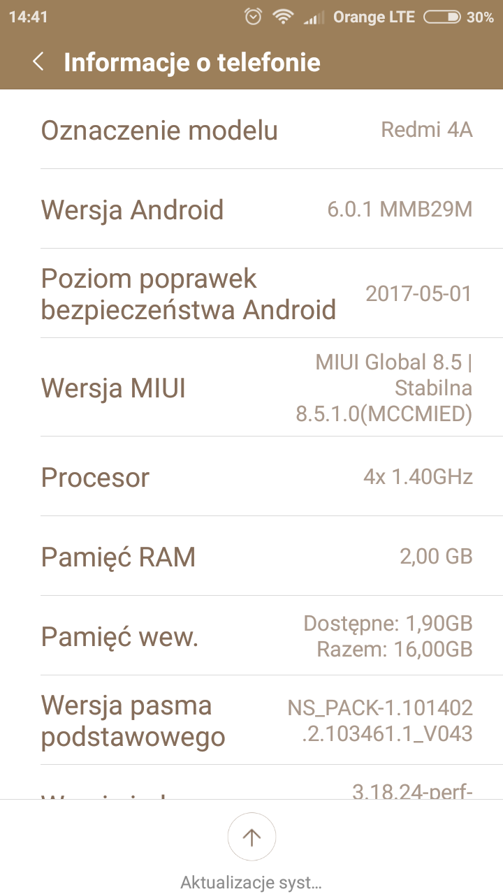
Task: Tap the back arrow icon
Action: tap(38, 61)
